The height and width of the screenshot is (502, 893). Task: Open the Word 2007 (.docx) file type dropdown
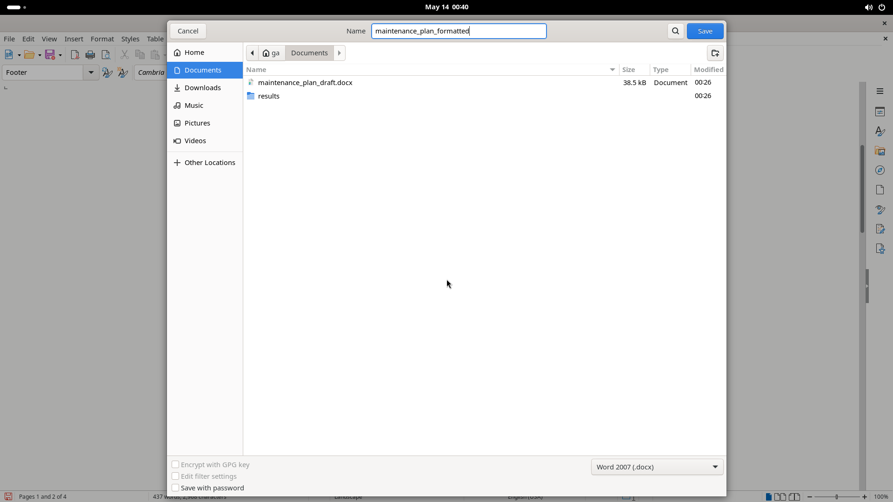pos(657,467)
